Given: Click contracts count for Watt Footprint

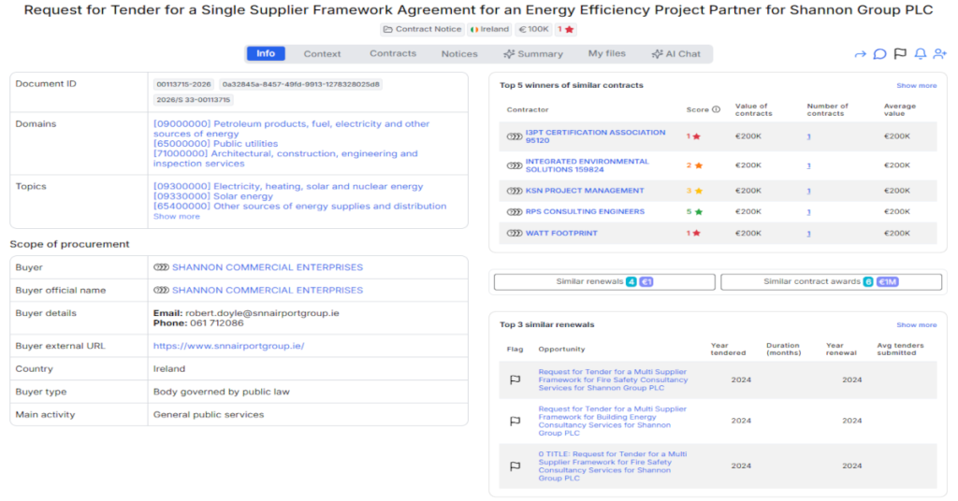Looking at the screenshot, I should pos(809,233).
